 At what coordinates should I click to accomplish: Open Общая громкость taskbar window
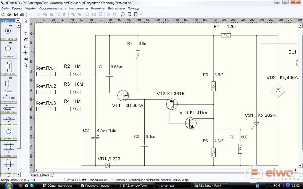click(59, 185)
